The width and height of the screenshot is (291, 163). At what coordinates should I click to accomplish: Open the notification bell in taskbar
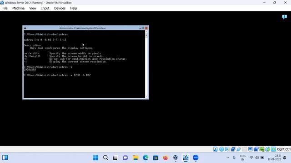(x=285, y=158)
